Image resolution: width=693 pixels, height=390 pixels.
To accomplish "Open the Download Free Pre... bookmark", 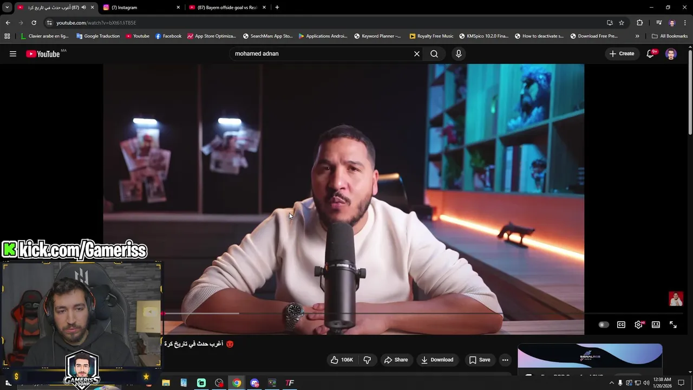I will [x=594, y=36].
